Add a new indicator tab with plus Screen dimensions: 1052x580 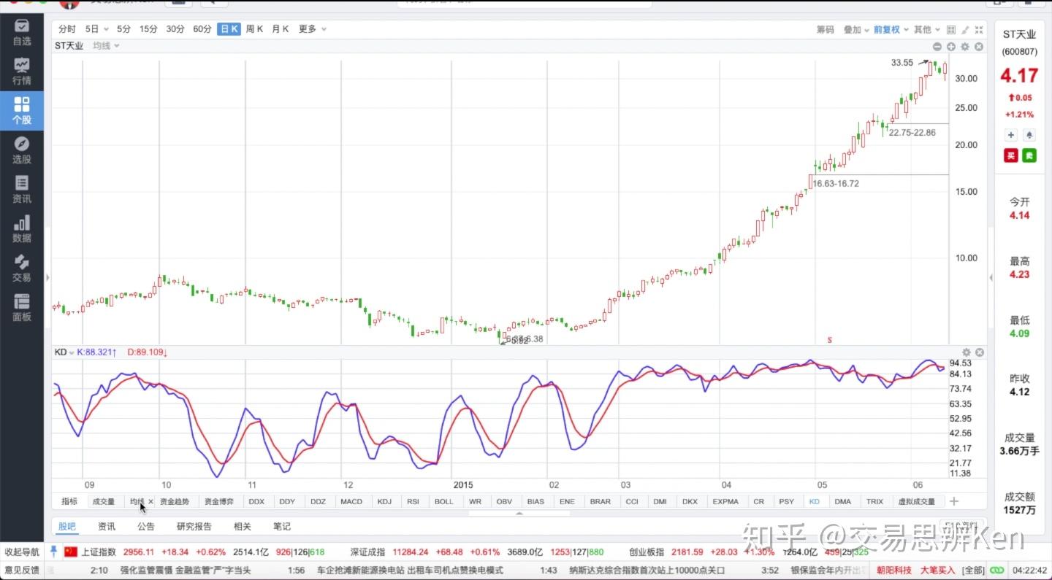pos(953,501)
